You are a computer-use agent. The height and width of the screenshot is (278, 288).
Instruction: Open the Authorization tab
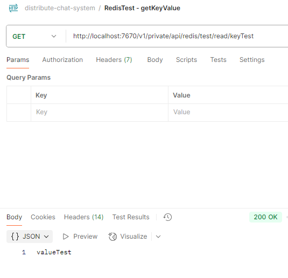click(x=62, y=60)
